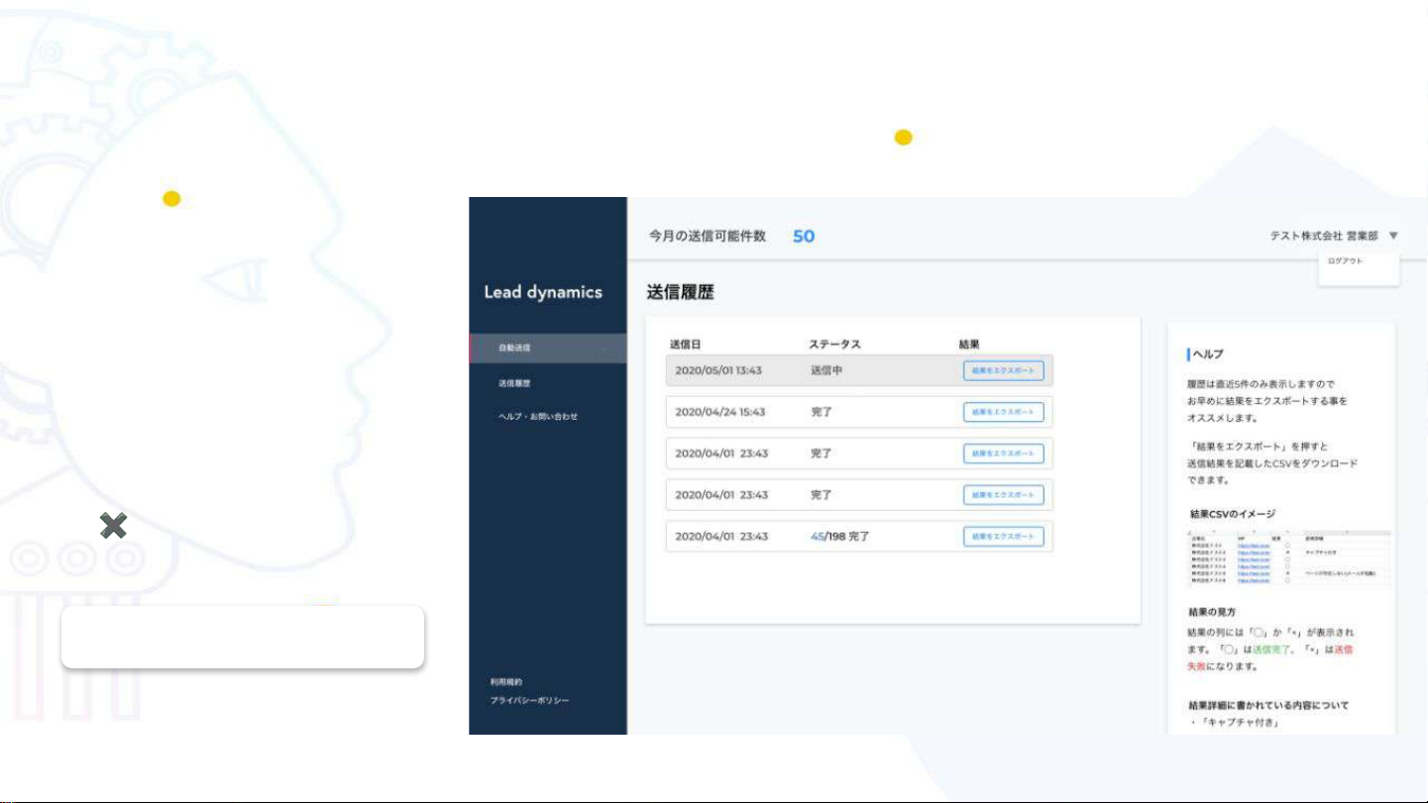Export results for the 2020/04/24 15:43 row
1428x803 pixels.
1003,412
